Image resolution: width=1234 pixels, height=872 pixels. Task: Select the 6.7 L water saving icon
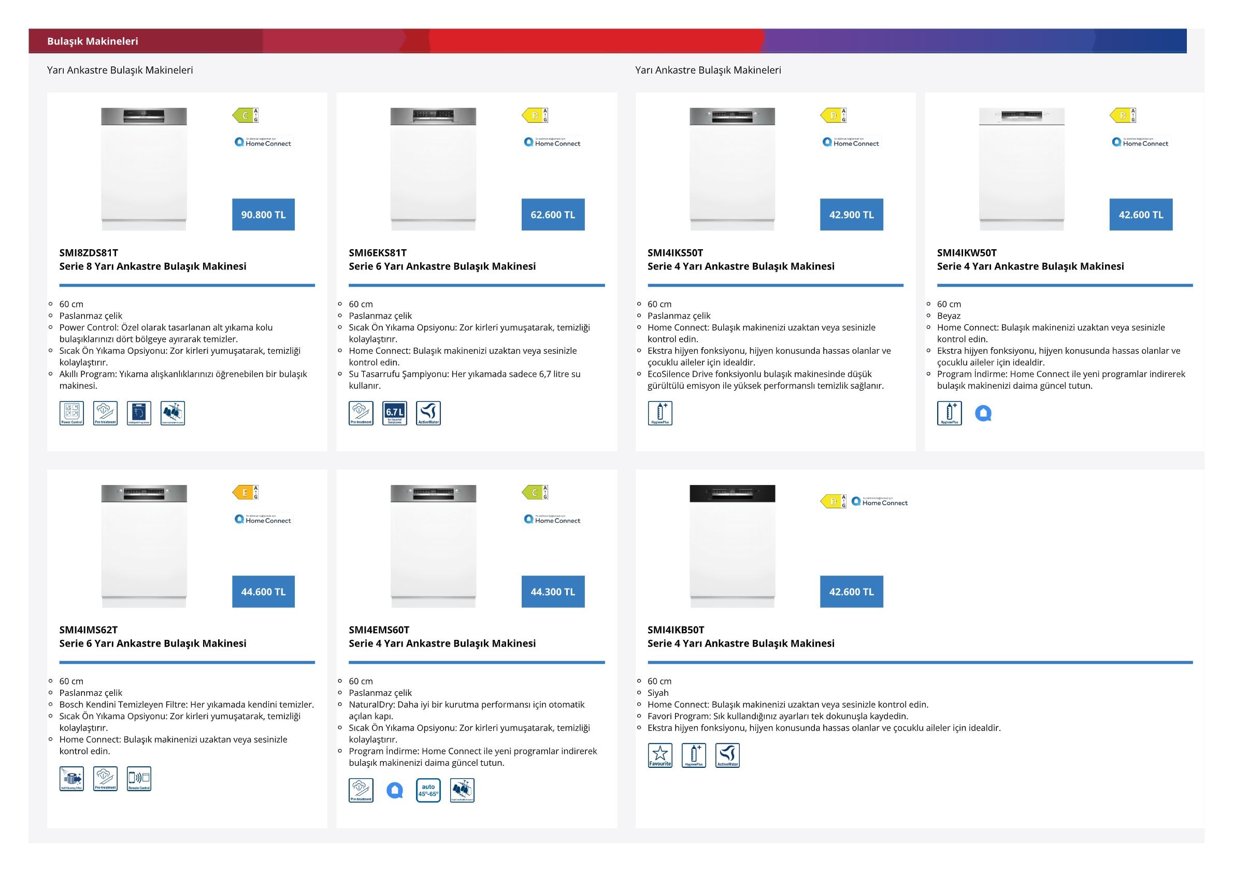394,413
